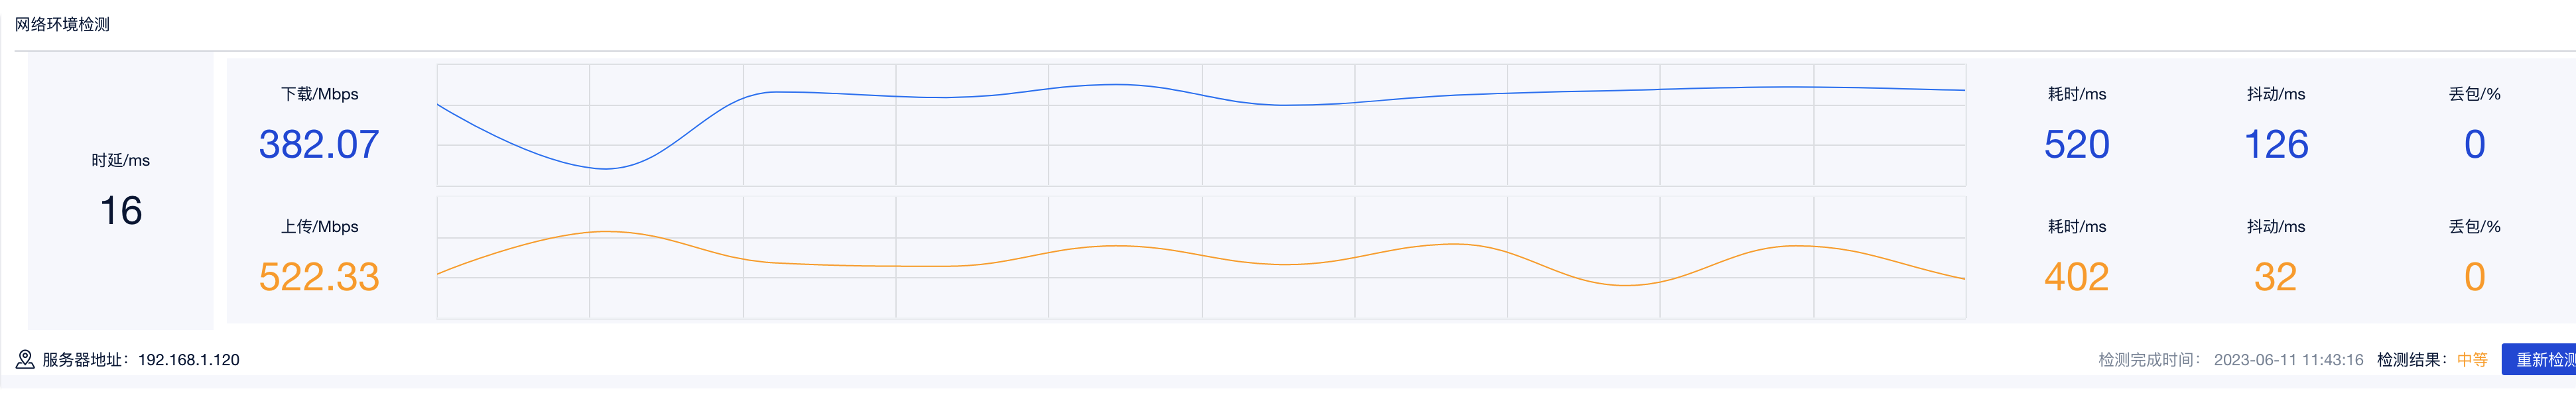This screenshot has width=2576, height=403.
Task: Click the 时延/ms label
Action: click(x=121, y=160)
